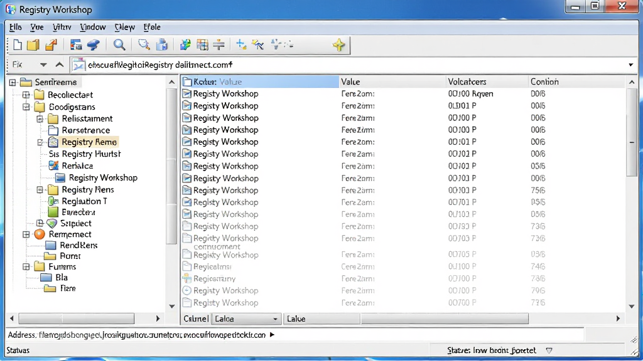
Task: Open the Efale menu
Action: click(x=152, y=27)
